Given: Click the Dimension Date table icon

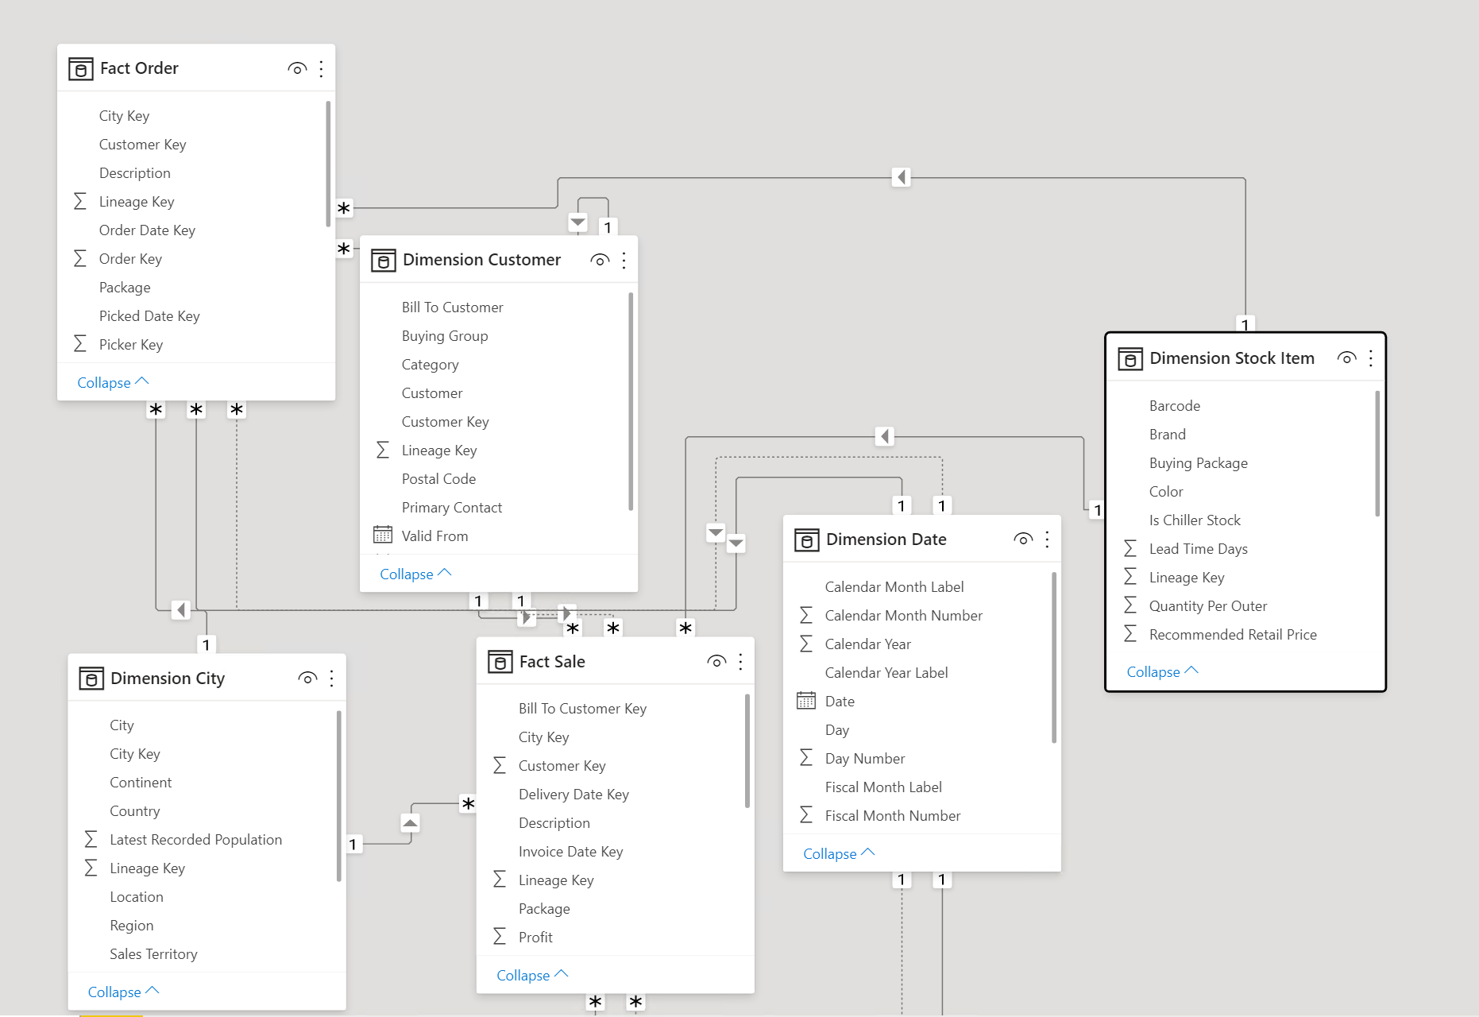Looking at the screenshot, I should 806,540.
